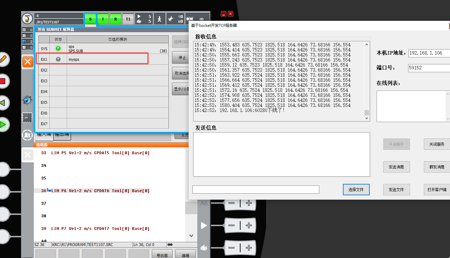Click the user group icon
450x258 pixels.
point(27,135)
